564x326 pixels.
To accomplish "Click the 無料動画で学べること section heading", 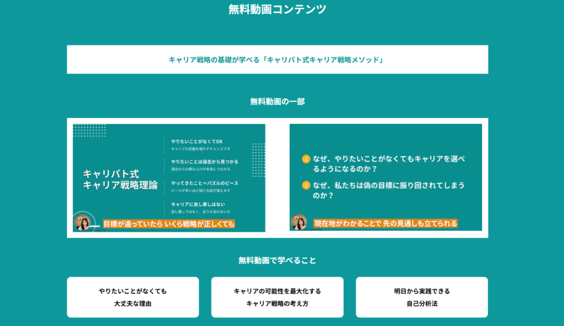I will point(277,260).
